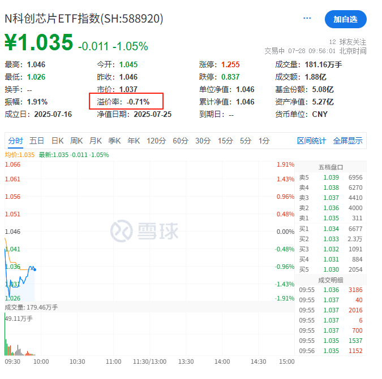Select the 60分 interval tab
This screenshot has width=382, height=379.
pos(181,141)
